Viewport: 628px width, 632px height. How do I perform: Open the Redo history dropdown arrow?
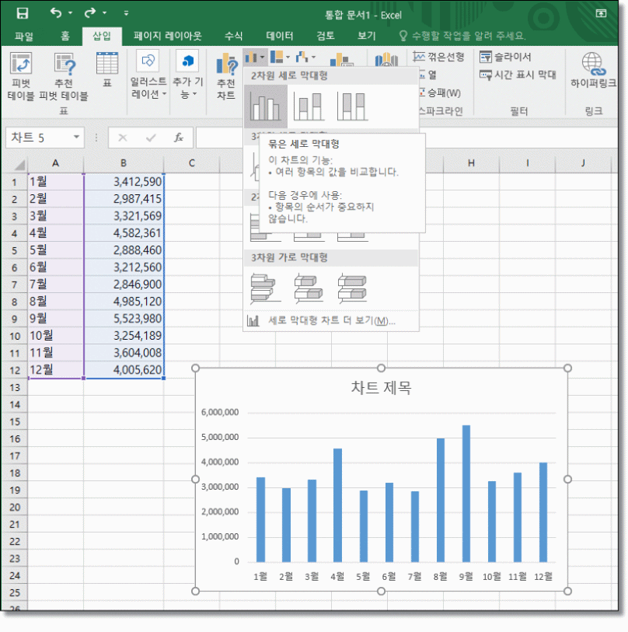coord(104,13)
